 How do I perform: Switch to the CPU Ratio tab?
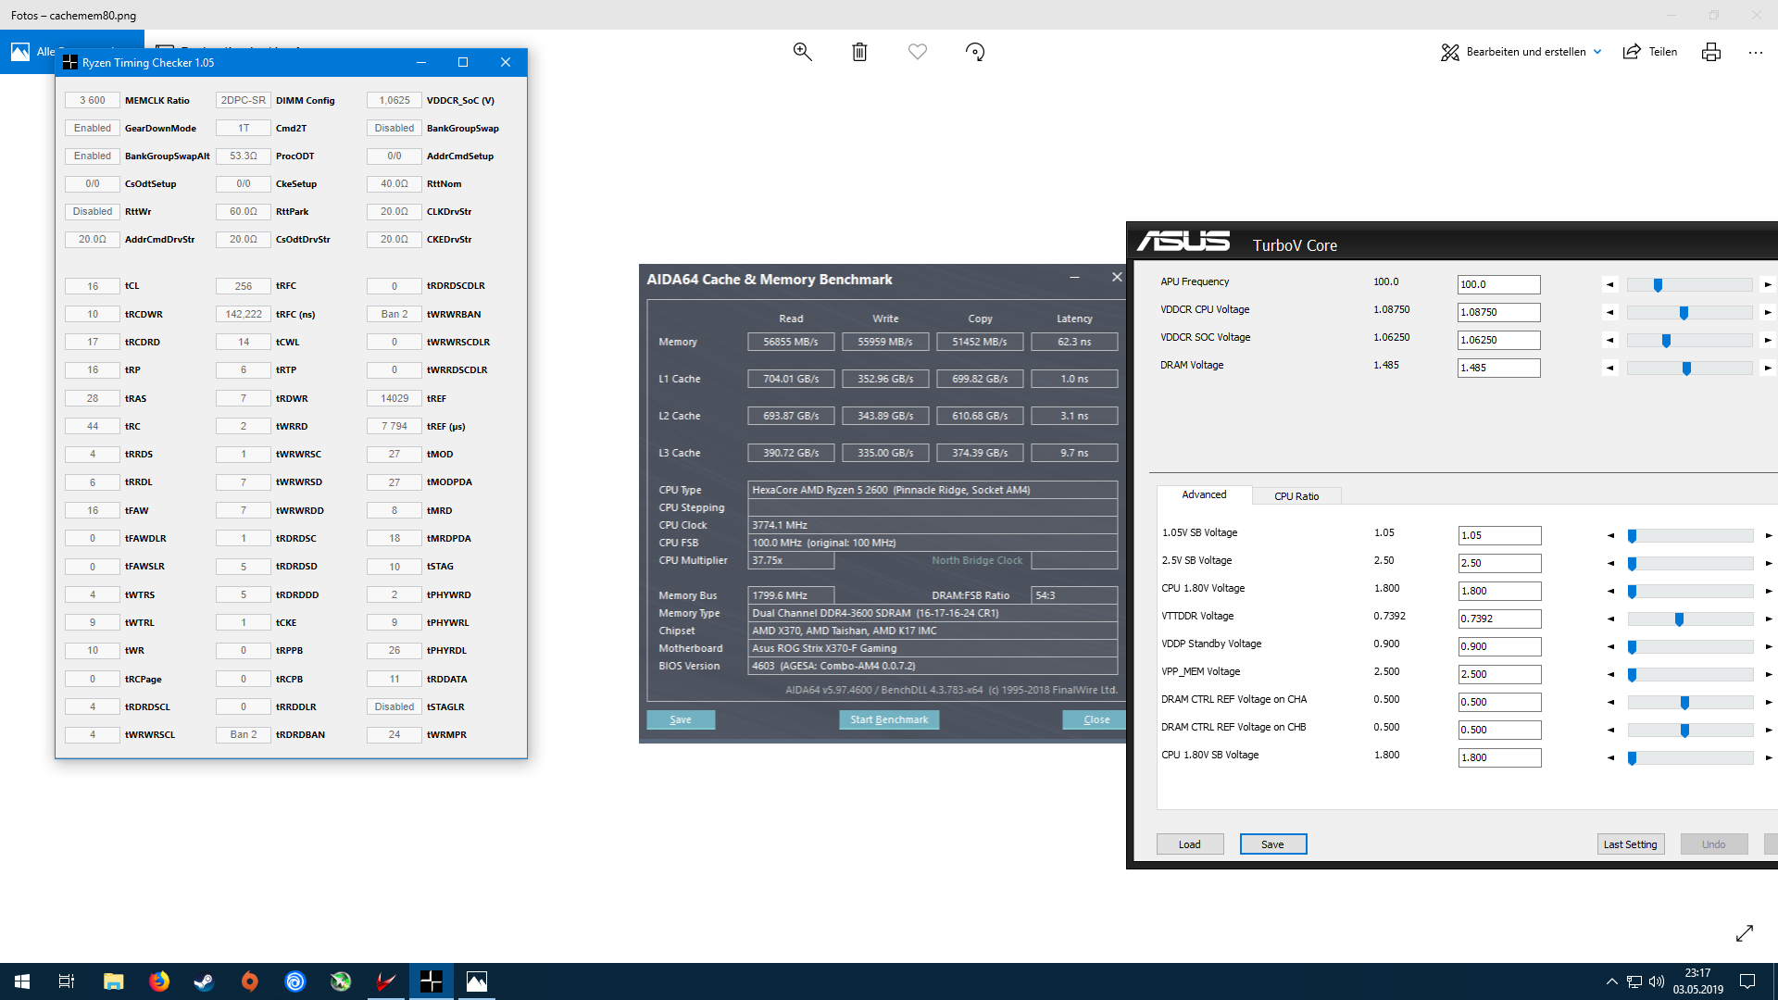1296,496
